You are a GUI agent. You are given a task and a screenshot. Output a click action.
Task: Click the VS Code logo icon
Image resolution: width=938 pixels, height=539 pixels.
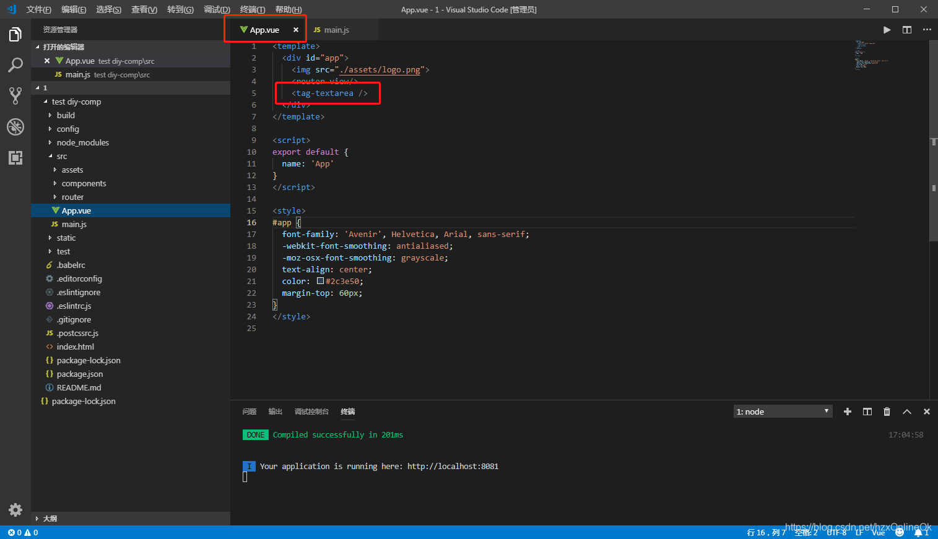11,9
